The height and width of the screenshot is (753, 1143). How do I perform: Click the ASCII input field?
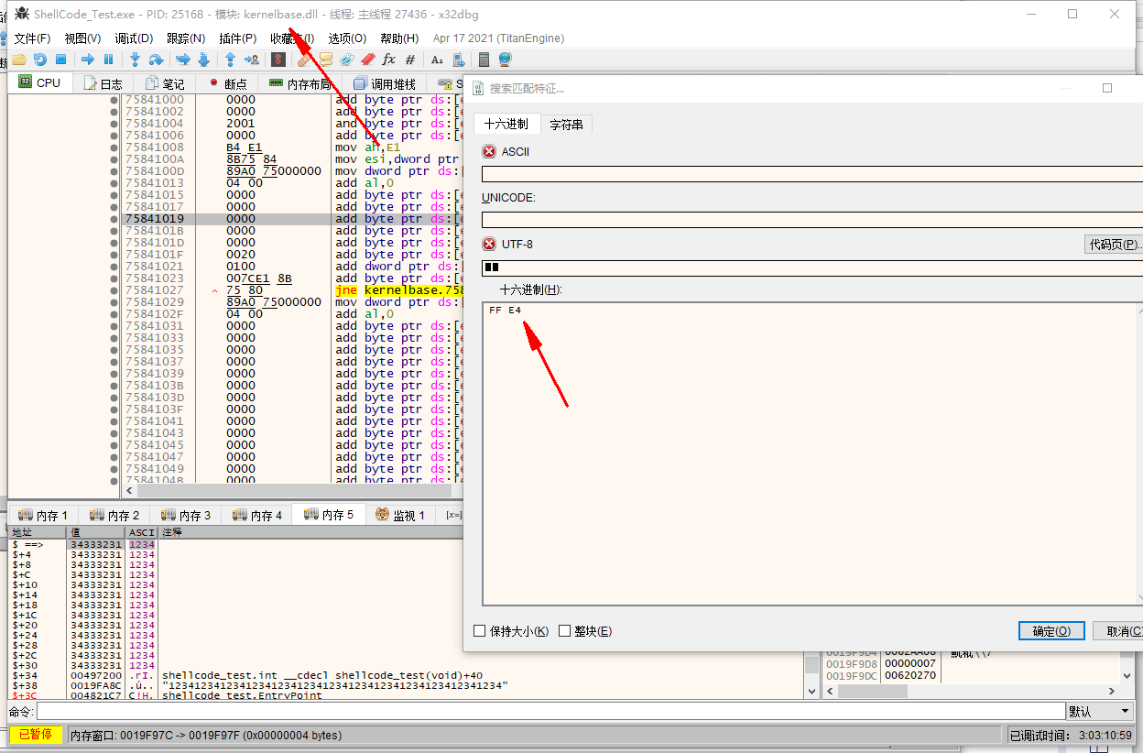pyautogui.click(x=812, y=174)
